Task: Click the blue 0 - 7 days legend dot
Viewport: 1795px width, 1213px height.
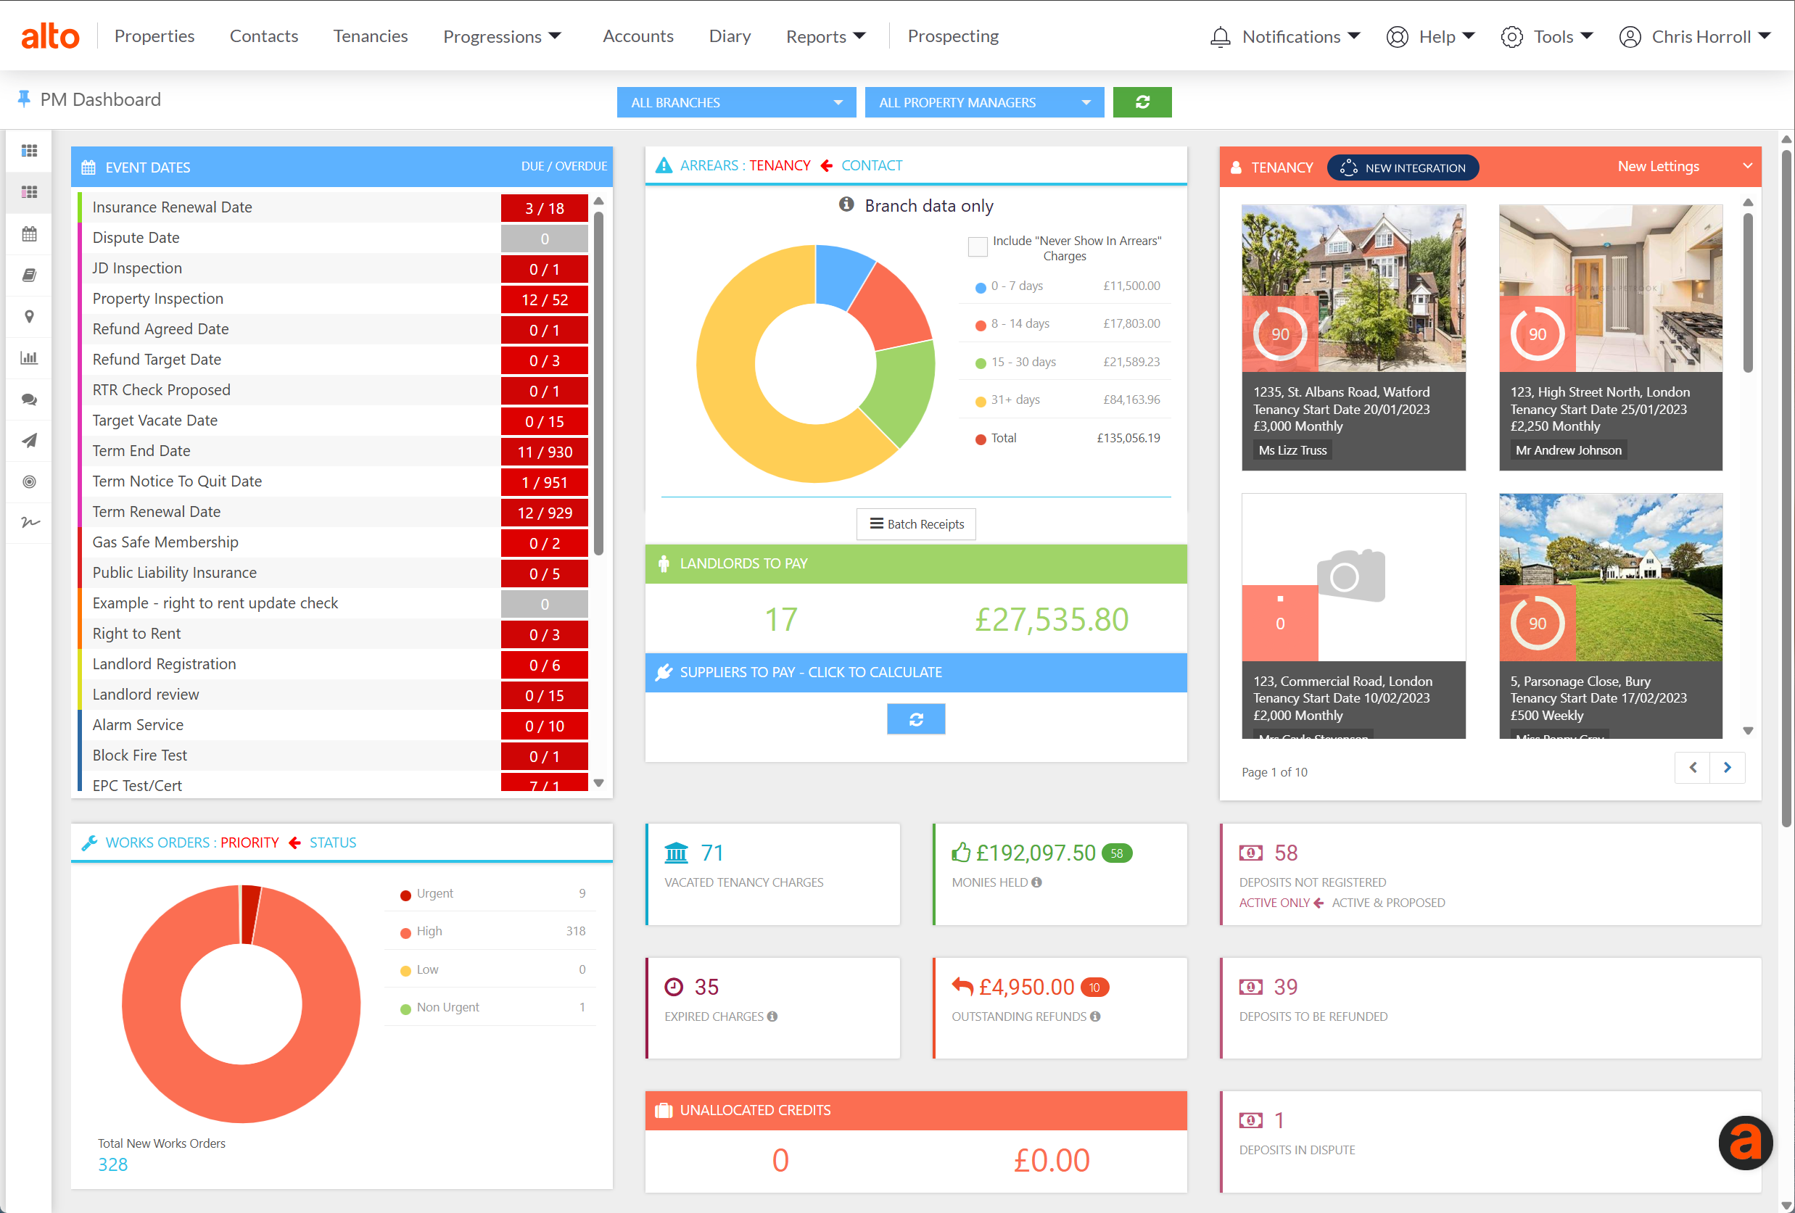Action: pyautogui.click(x=980, y=287)
